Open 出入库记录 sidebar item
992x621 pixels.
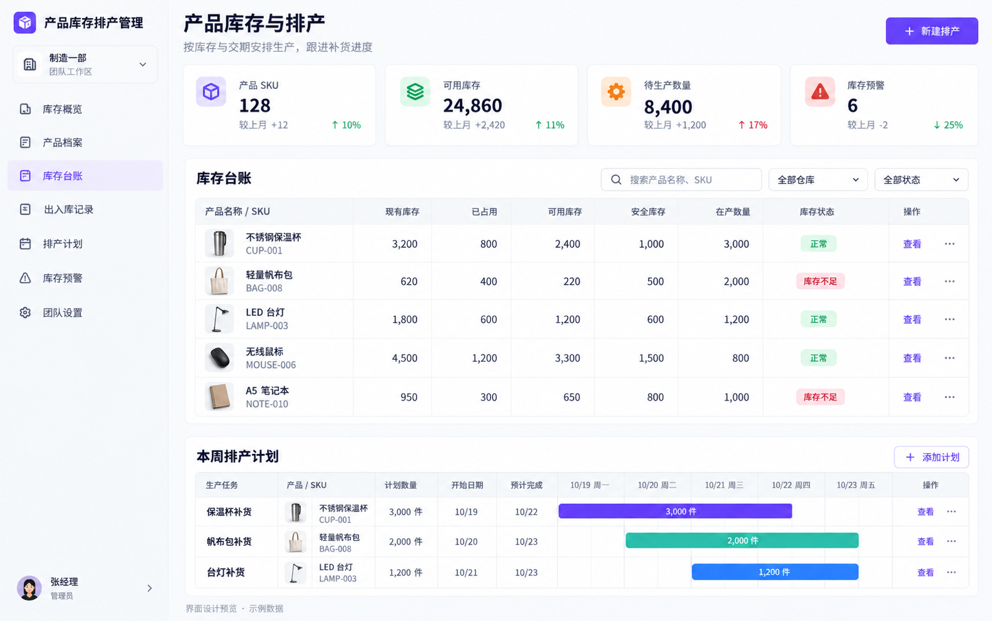click(85, 209)
